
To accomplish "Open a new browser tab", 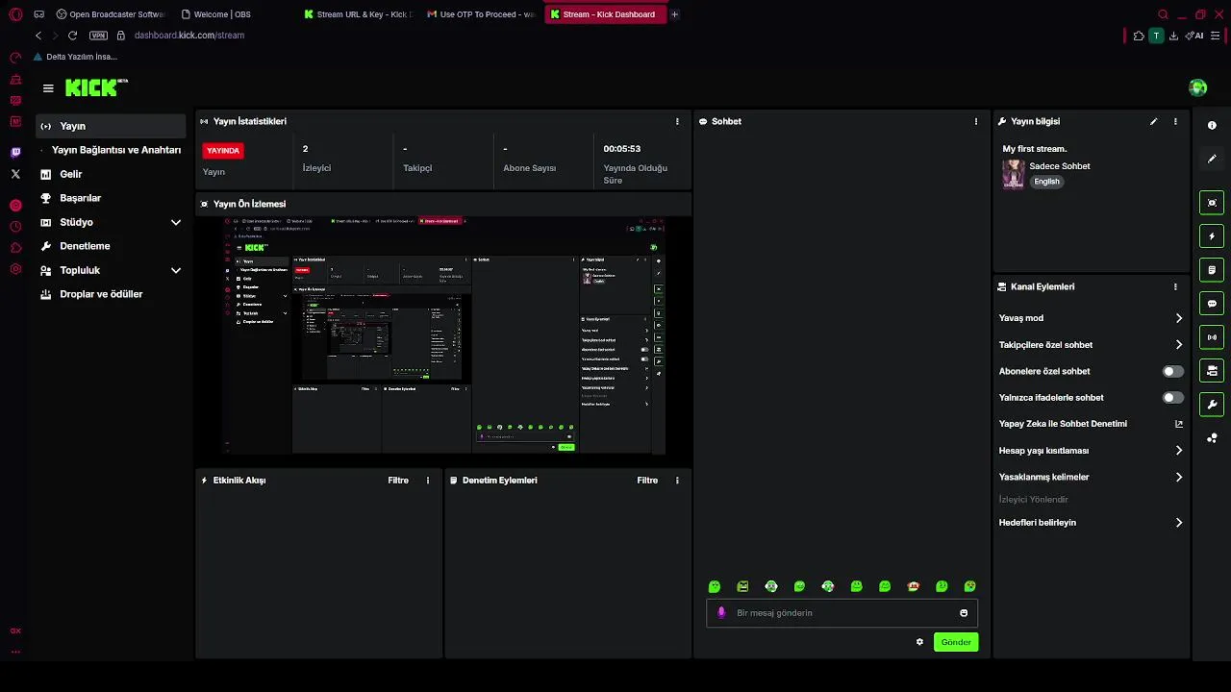I will pos(674,14).
